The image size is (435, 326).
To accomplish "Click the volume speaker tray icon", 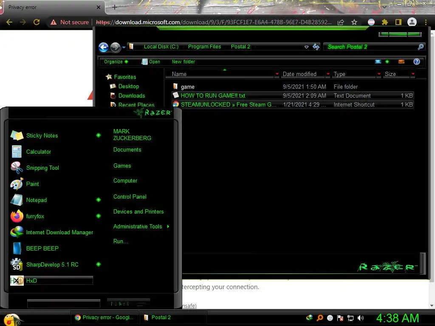I will click(x=360, y=318).
